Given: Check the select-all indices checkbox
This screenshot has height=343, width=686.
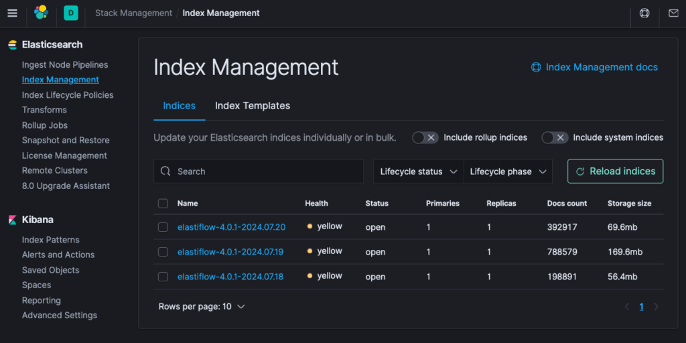Looking at the screenshot, I should (x=163, y=204).
